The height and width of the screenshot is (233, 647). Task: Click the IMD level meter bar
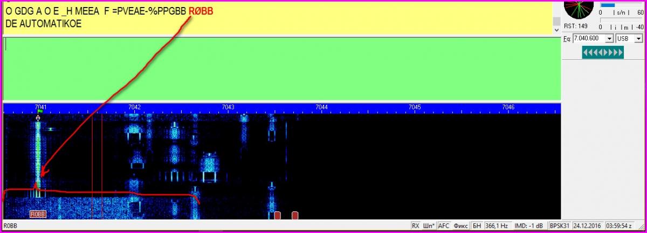620,27
